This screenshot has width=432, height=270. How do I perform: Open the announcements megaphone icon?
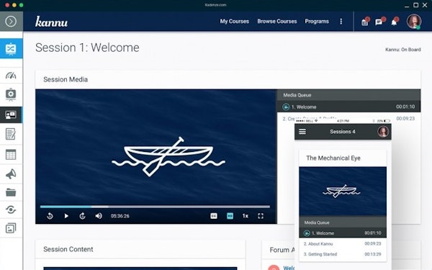click(x=11, y=174)
